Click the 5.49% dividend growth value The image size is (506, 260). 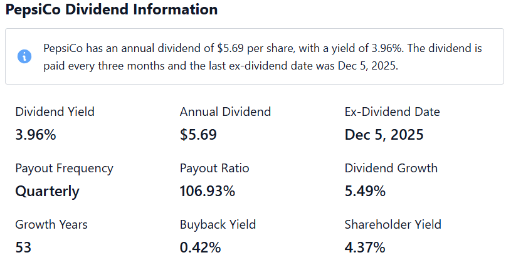pos(365,191)
